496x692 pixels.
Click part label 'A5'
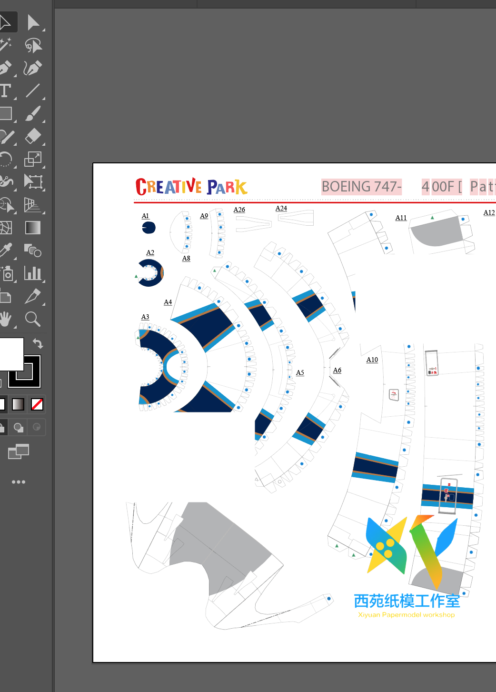[300, 372]
